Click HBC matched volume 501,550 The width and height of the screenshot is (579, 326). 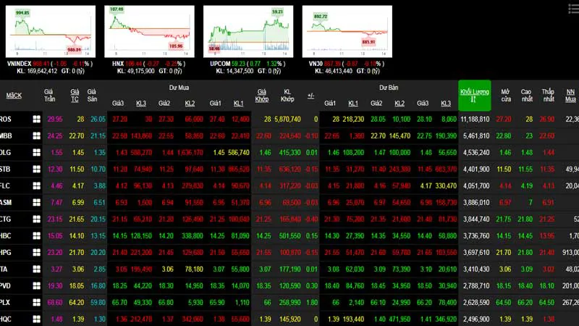290,235
